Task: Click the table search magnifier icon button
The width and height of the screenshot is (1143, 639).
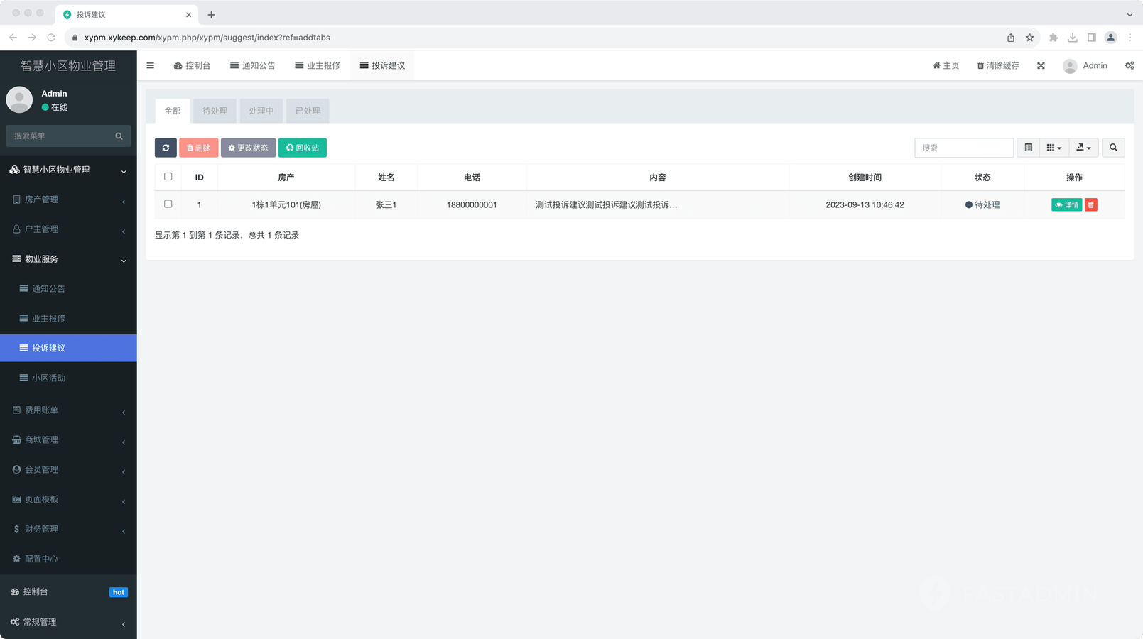Action: pyautogui.click(x=1113, y=148)
